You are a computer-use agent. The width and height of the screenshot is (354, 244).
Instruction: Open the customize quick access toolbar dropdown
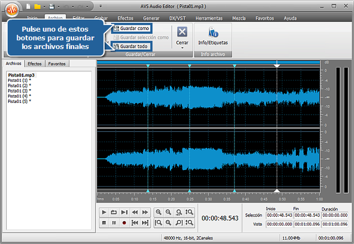pos(101,6)
